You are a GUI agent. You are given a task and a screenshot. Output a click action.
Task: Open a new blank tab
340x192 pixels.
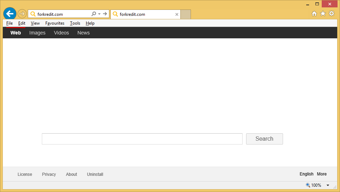(186, 14)
